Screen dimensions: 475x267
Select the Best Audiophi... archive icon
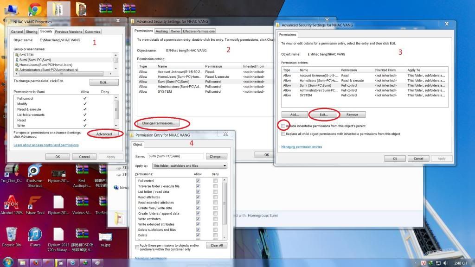[82, 176]
